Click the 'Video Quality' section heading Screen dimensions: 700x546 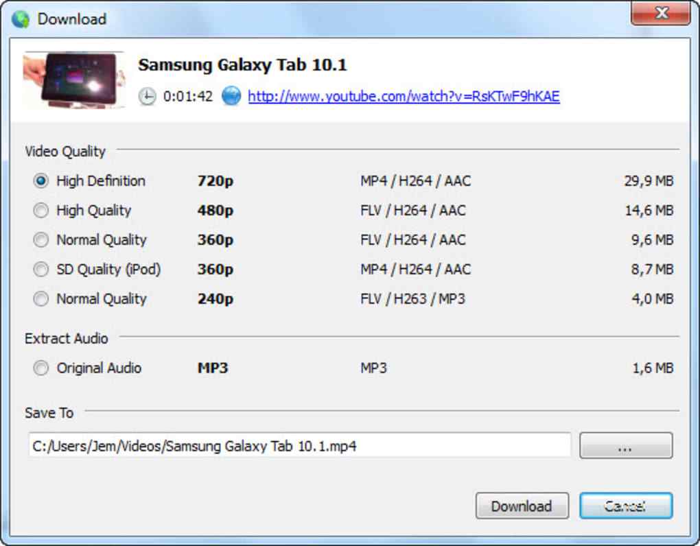pyautogui.click(x=65, y=152)
